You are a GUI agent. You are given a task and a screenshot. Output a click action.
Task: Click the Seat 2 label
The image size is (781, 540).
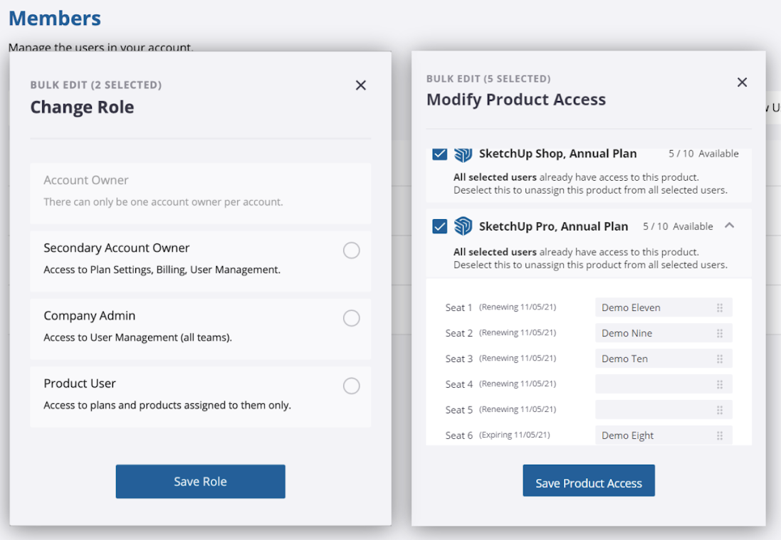point(458,333)
